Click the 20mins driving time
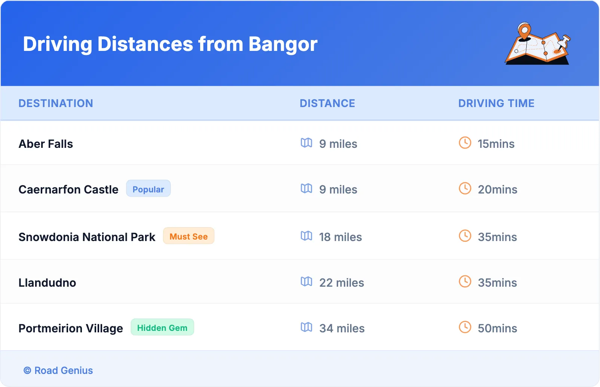Screen dimensions: 600x387 point(498,190)
